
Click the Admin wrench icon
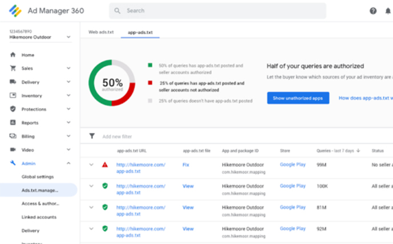coord(13,163)
